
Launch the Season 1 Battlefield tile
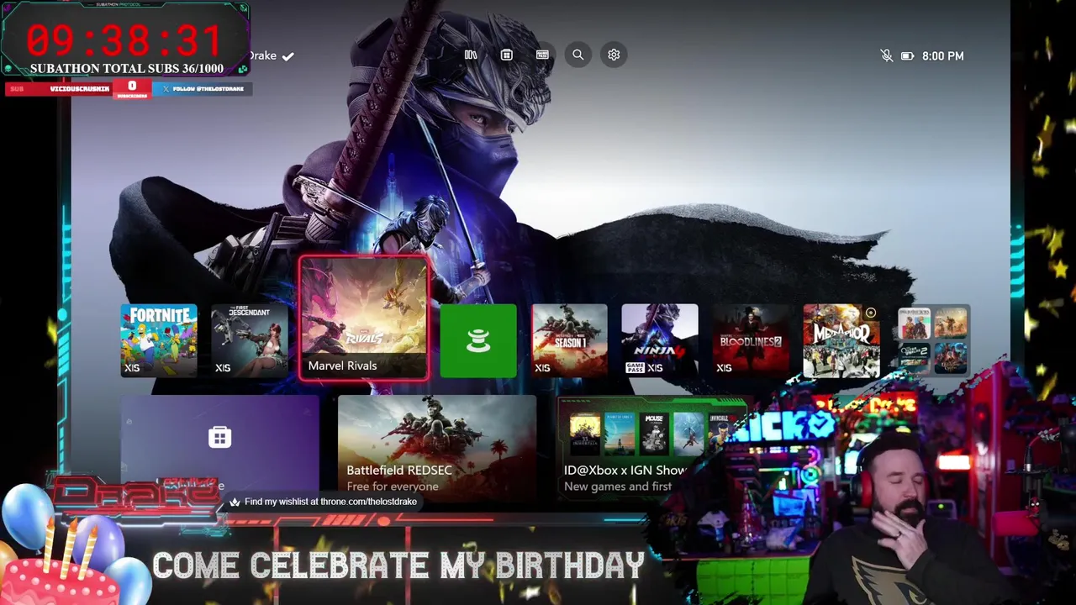[x=569, y=340]
